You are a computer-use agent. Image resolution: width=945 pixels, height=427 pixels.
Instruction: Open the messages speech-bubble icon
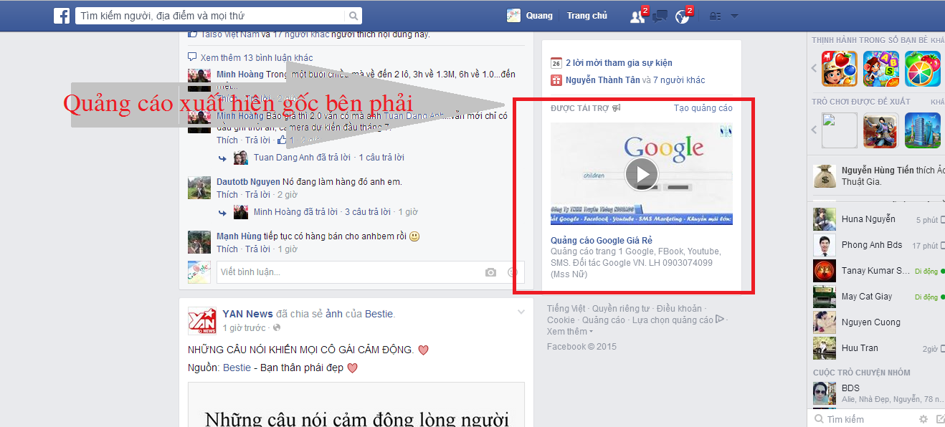pyautogui.click(x=660, y=16)
